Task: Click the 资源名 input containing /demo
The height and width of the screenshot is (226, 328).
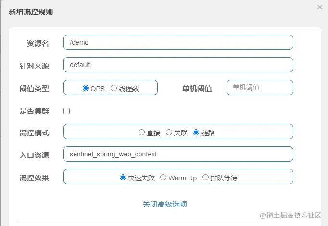Action: tap(178, 42)
